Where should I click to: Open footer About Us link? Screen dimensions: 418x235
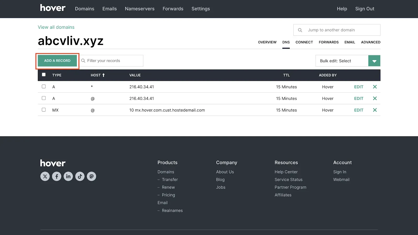[x=225, y=172]
